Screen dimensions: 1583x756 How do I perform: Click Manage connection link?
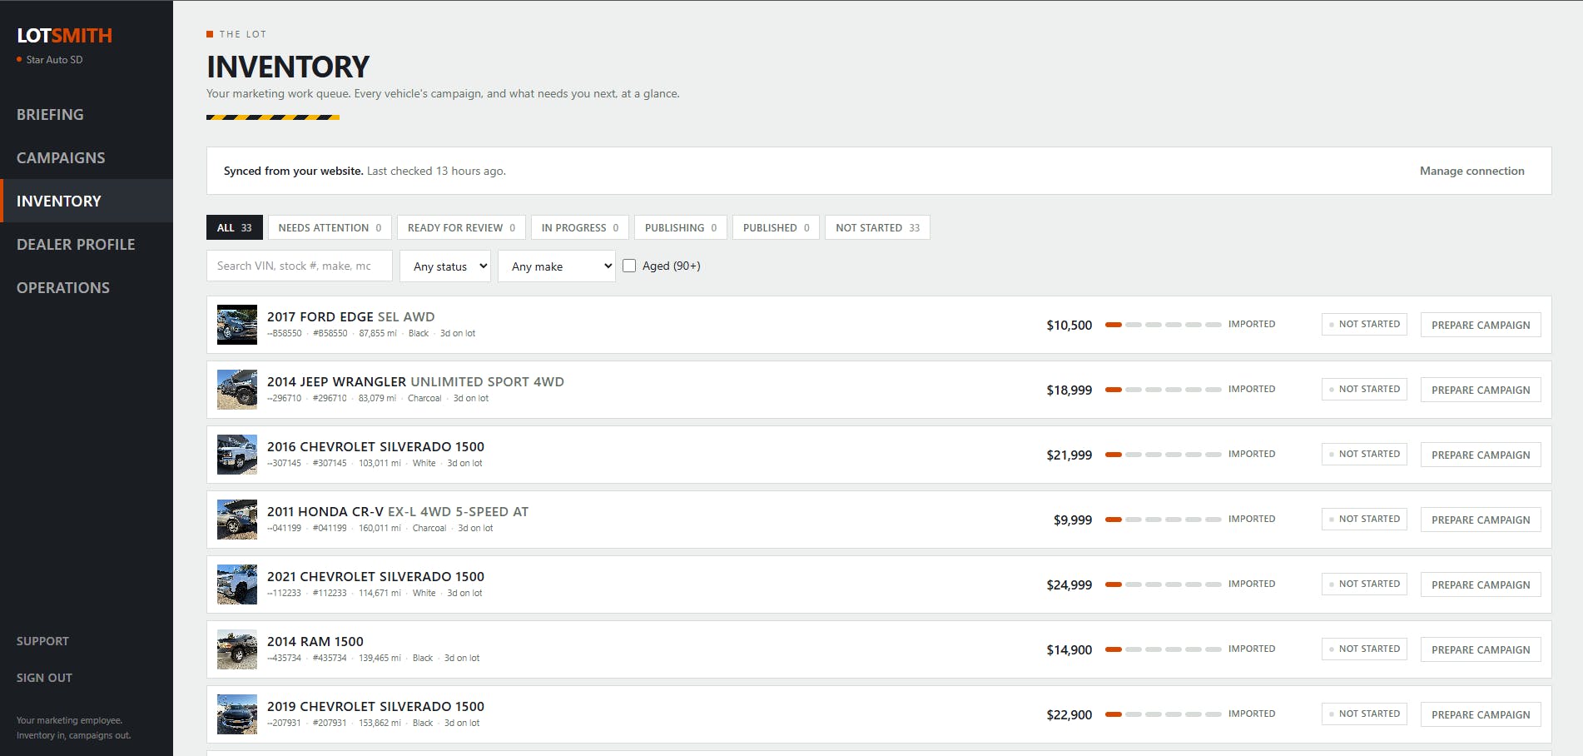1471,171
